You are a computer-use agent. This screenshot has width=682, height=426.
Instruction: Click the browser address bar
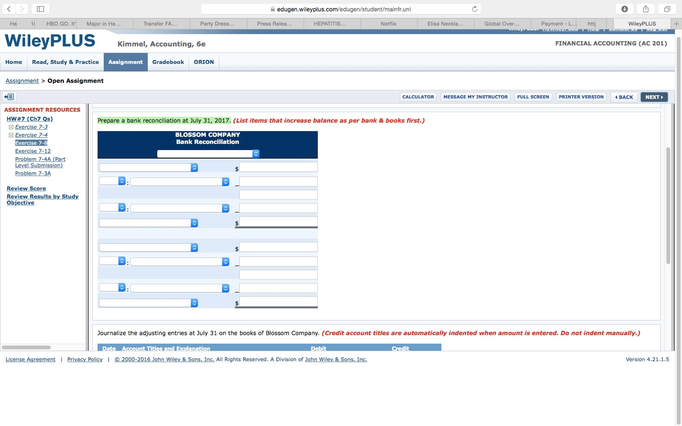coord(341,9)
